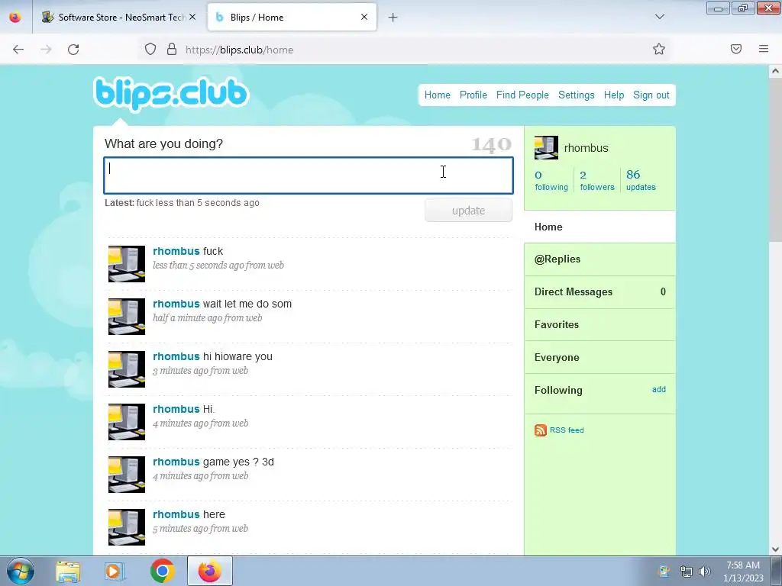Image resolution: width=782 pixels, height=586 pixels.
Task: Click the scrollbar down arrow
Action: (x=775, y=549)
